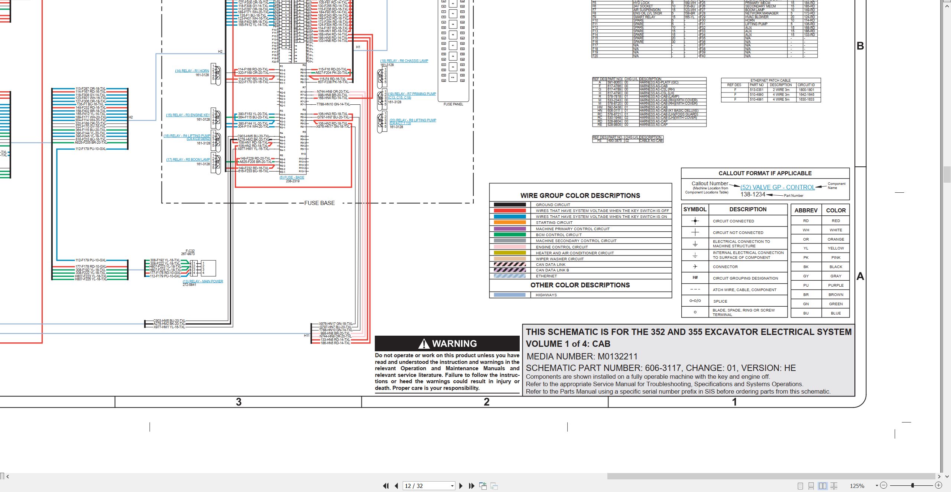Viewport: 951px width, 492px height.
Task: Zoom out with the minus icon
Action: click(884, 485)
